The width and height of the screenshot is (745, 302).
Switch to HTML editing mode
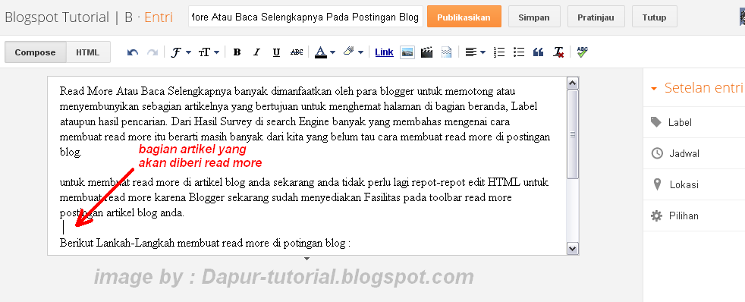click(x=88, y=52)
